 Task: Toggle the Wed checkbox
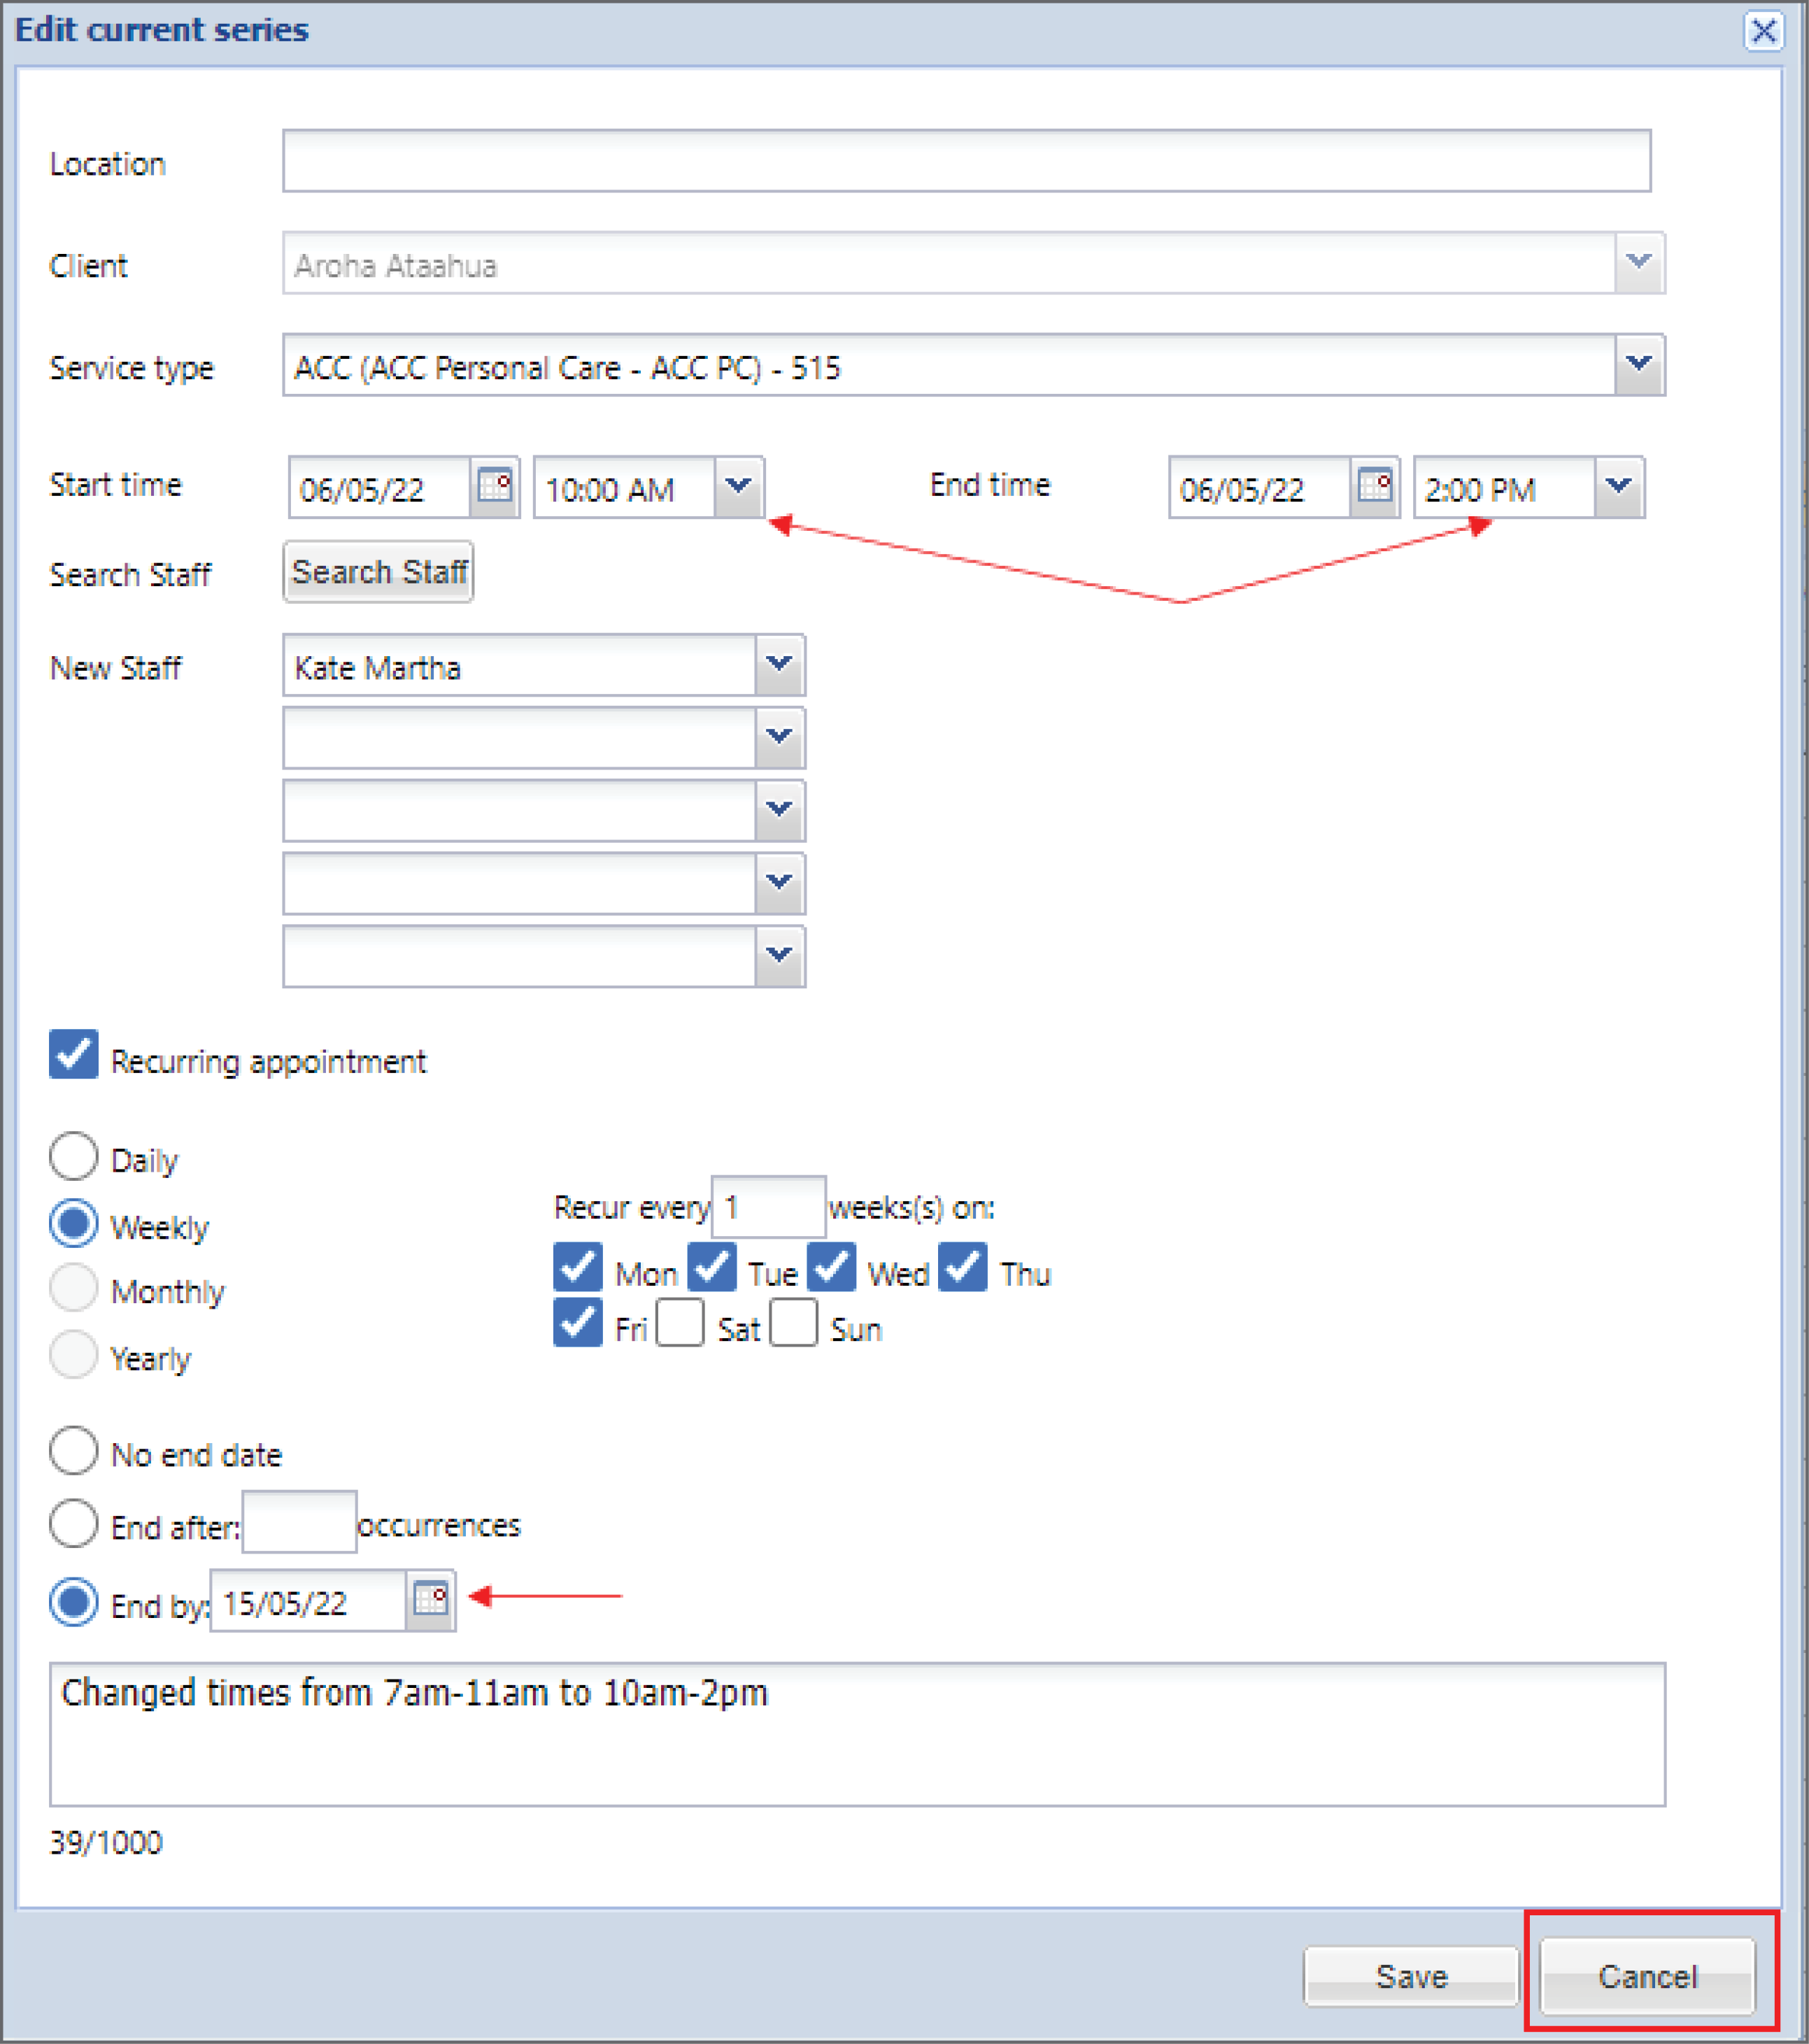(x=832, y=1267)
